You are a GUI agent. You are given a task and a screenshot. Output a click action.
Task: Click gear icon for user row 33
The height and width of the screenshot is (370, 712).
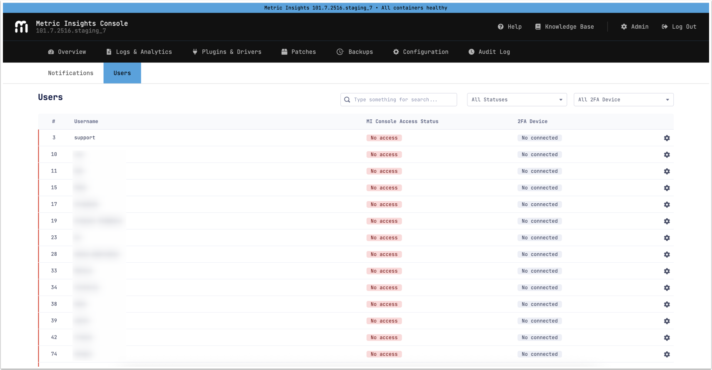pos(667,271)
